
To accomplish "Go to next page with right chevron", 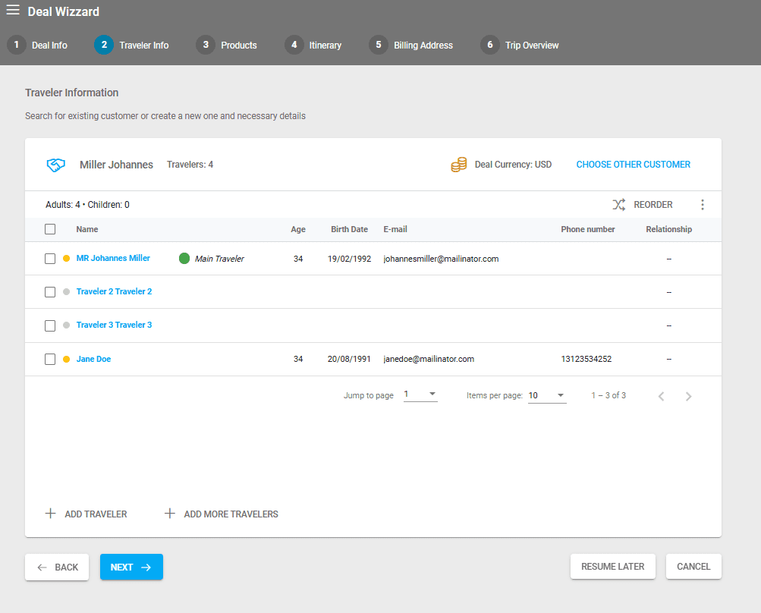I will tap(688, 396).
